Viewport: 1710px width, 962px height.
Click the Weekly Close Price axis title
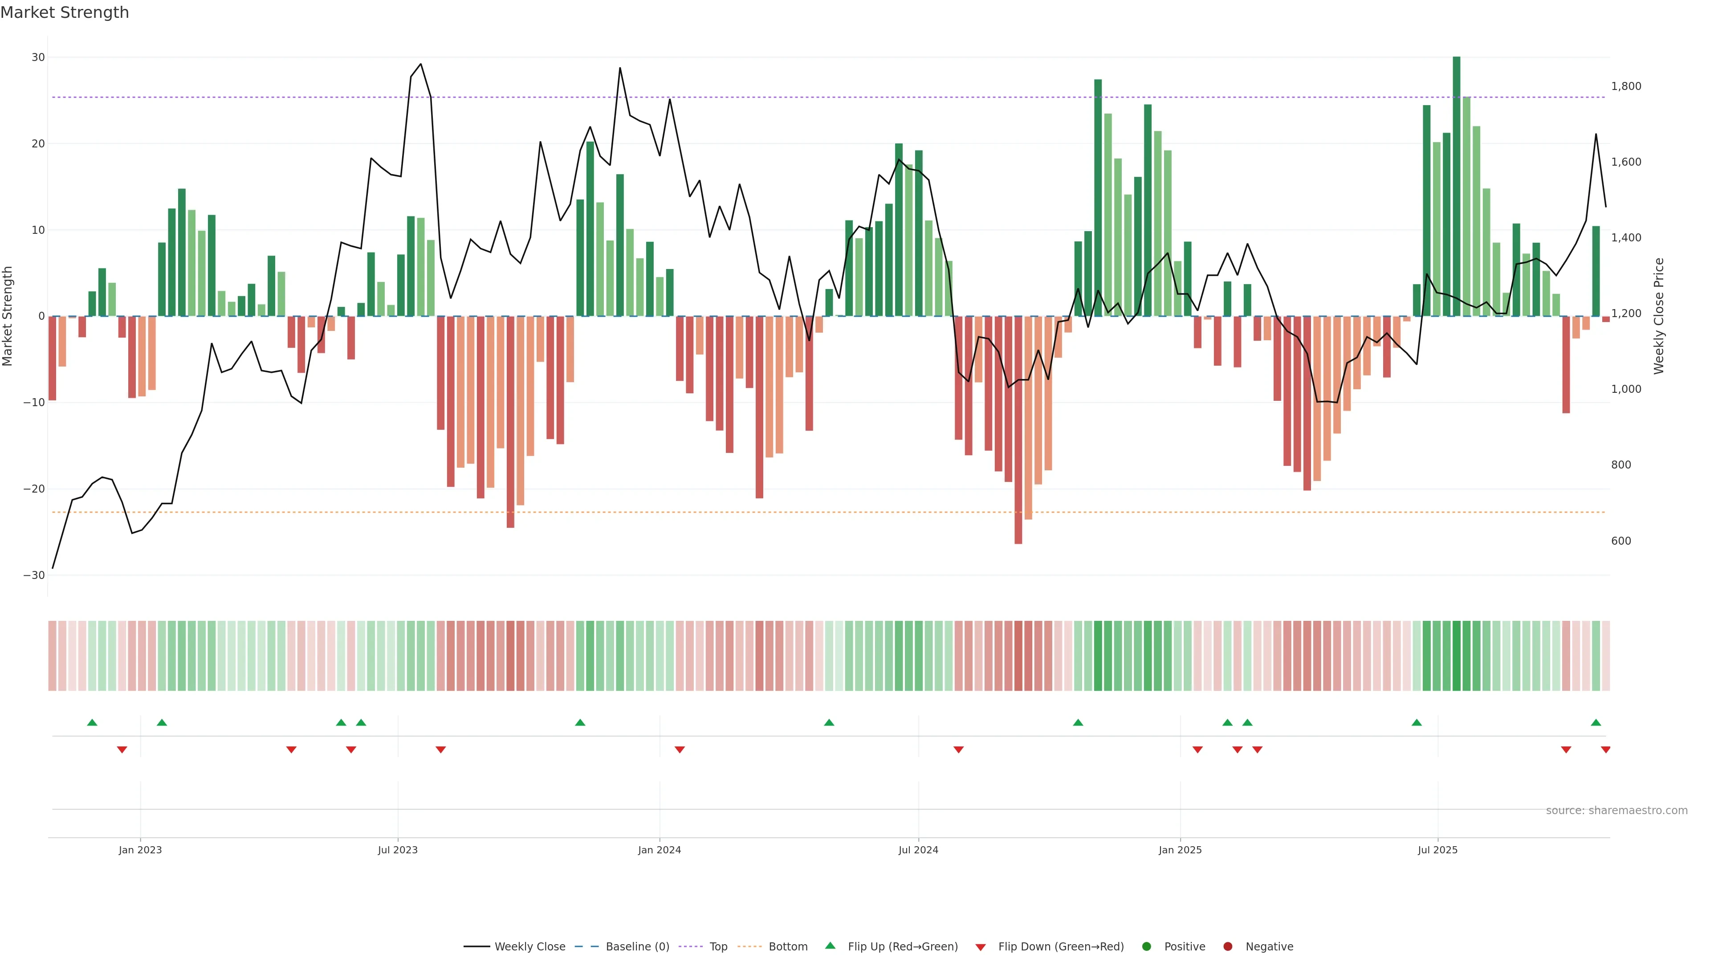point(1659,316)
